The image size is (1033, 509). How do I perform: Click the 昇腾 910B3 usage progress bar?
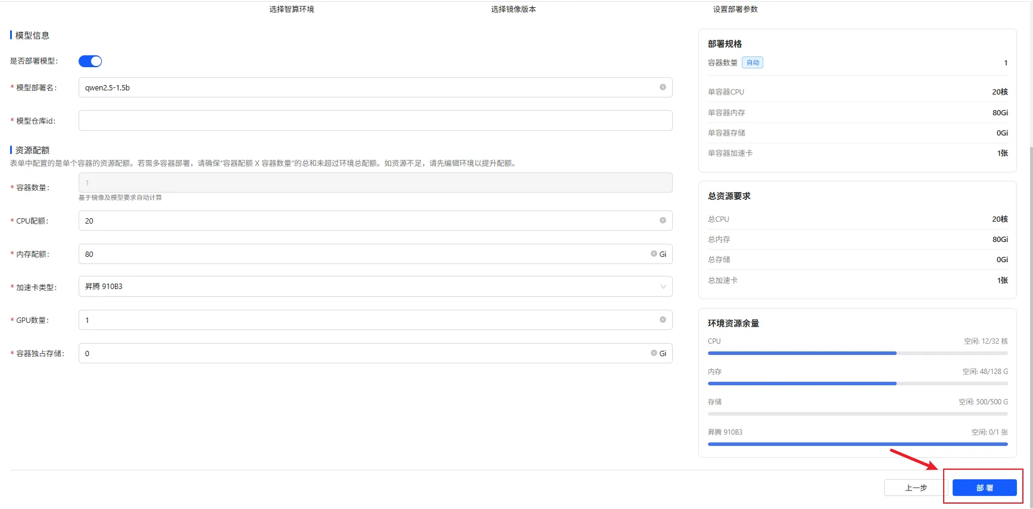(858, 444)
